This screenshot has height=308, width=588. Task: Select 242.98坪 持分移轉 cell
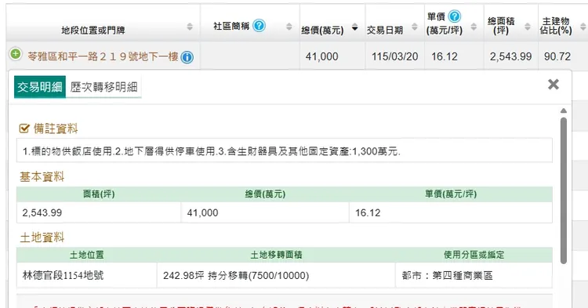coord(276,275)
